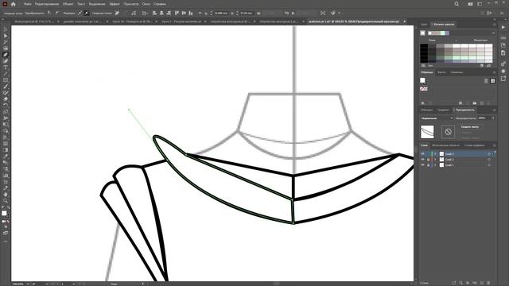Select the Eyedropper tool
509x286 pixels.
(x=6, y=156)
